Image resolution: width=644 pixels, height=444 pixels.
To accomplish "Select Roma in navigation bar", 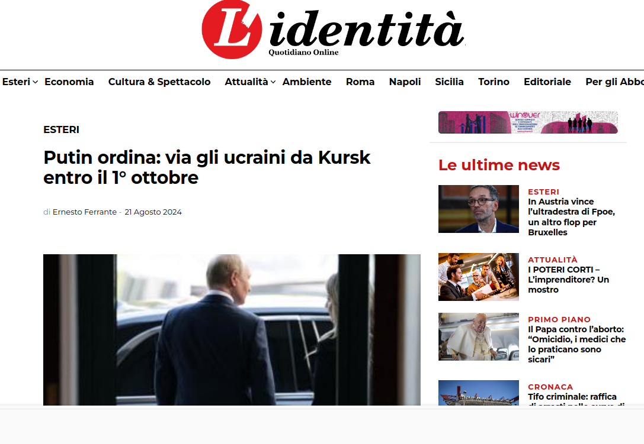I will [x=360, y=82].
